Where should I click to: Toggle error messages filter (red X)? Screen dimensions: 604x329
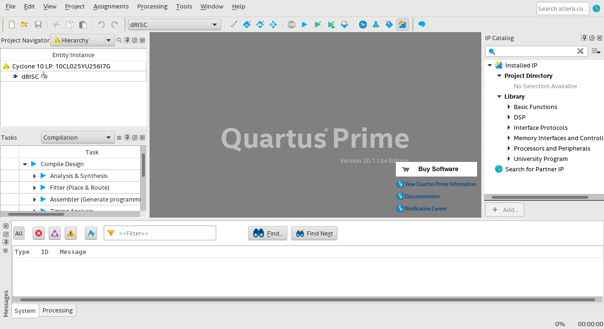(39, 233)
